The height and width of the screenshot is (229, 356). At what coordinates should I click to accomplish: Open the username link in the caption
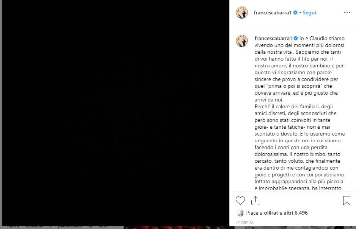point(273,38)
